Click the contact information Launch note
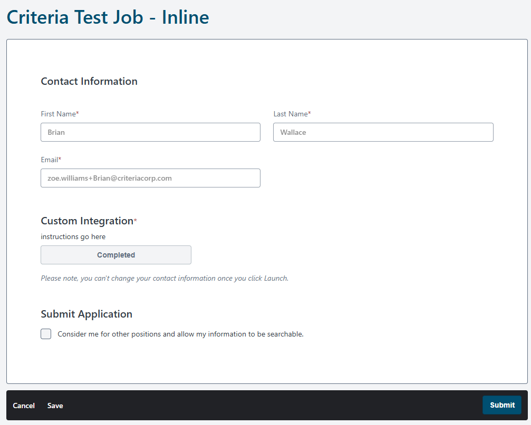 tap(165, 278)
